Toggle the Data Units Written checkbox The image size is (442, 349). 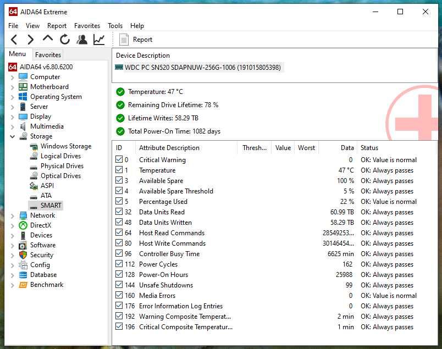coord(119,222)
